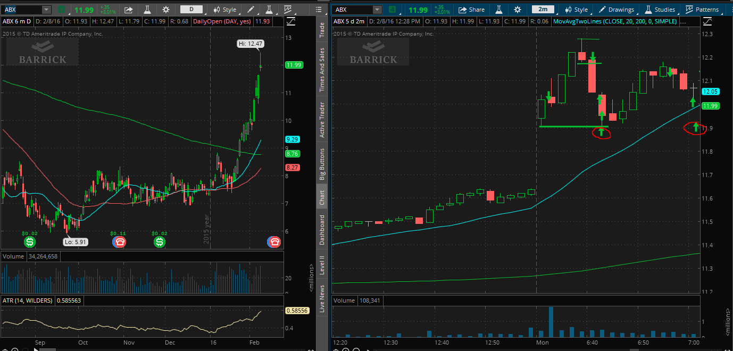Open studies flask icon beside pencil on left chart

coord(269,10)
